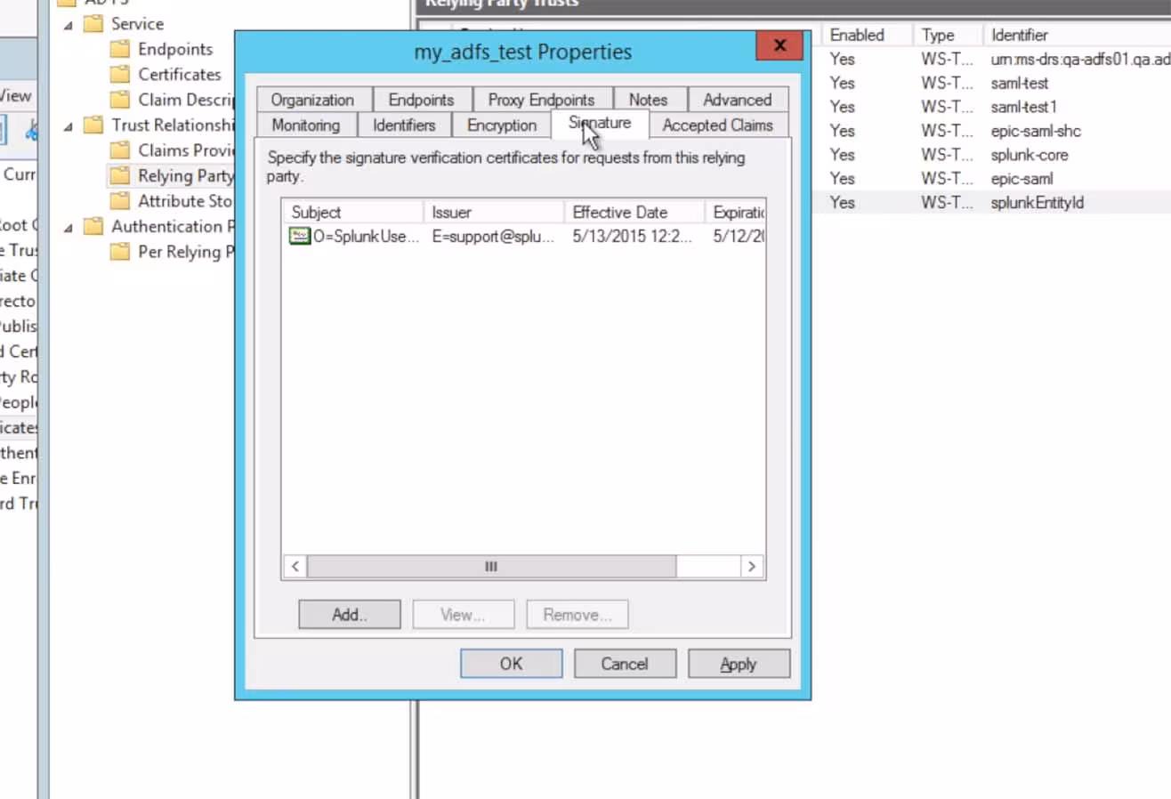Select the Certificates folder under Service
The height and width of the screenshot is (799, 1171).
(119, 74)
